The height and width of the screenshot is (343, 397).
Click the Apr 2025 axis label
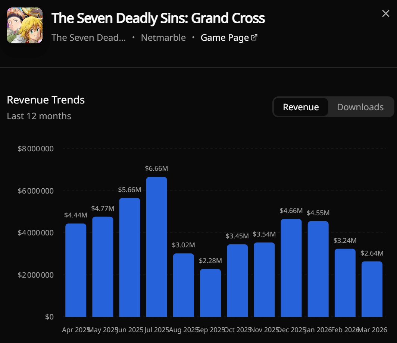coord(76,330)
